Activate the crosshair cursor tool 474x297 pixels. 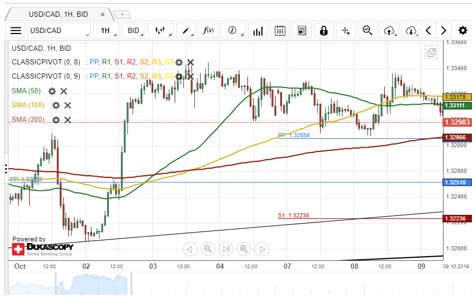point(345,30)
